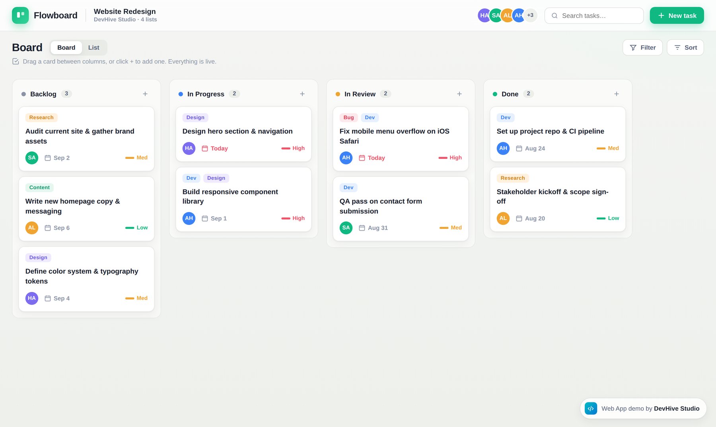Open Write new homepage copy & messaging card
Viewport: 716px width, 427px height.
pos(86,209)
